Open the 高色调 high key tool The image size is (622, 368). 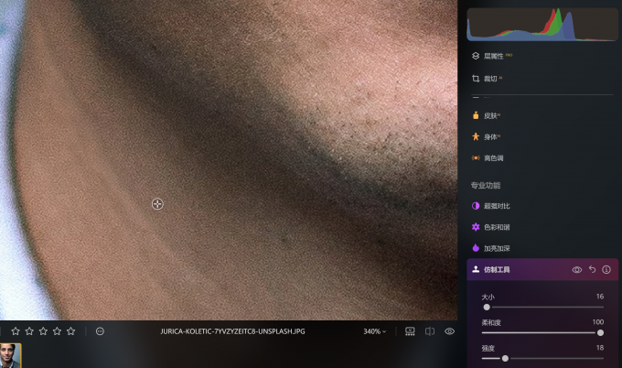point(488,158)
